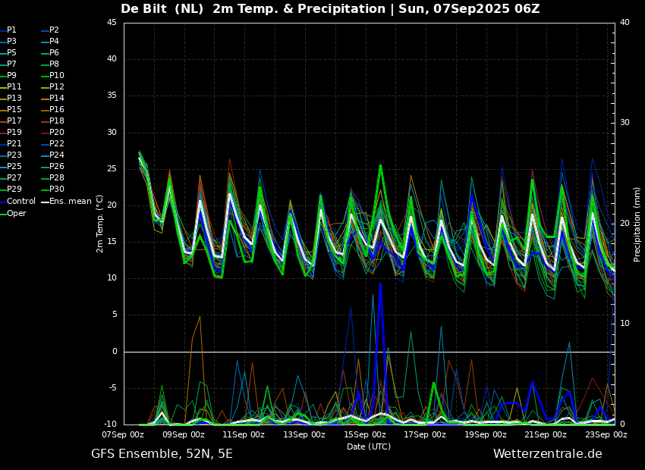Viewport: 645px width, 470px height.
Task: Click the 45 temperature axis value
Action: click(112, 22)
